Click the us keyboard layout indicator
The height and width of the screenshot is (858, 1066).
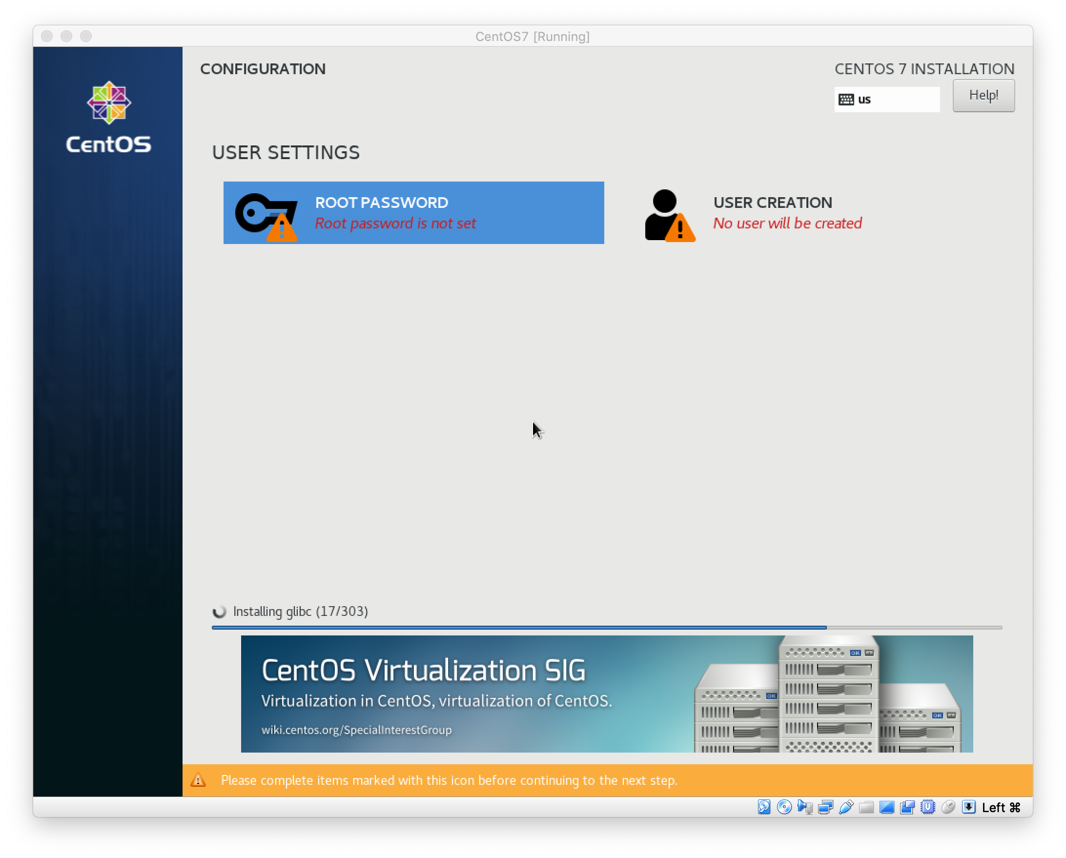pos(886,100)
